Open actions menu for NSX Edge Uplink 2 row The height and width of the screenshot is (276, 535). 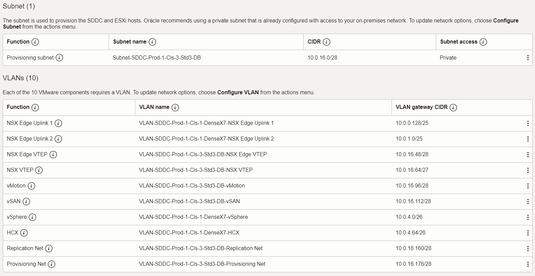(528, 139)
